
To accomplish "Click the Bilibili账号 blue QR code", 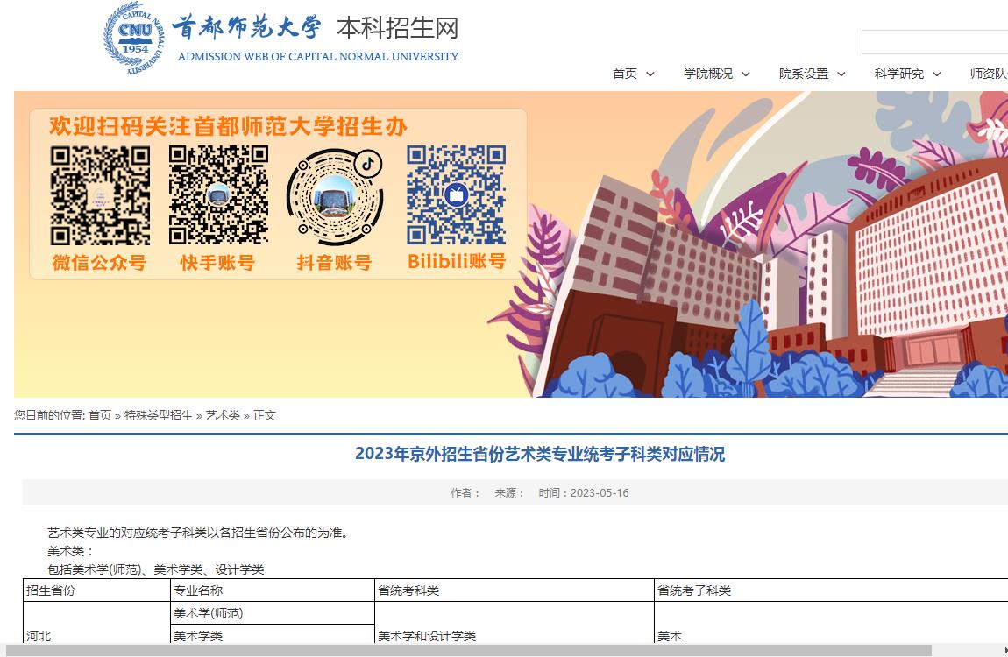I will (456, 195).
